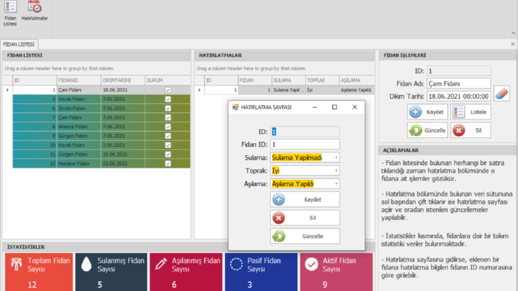Toggle Durum checkbox for Çam Fidanı ID 7
The image size is (518, 291).
(168, 117)
